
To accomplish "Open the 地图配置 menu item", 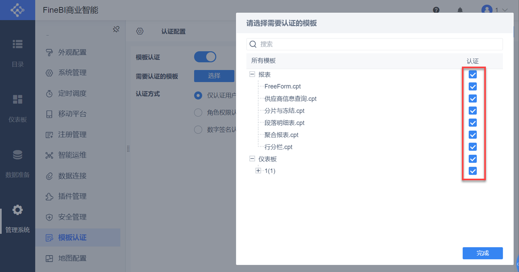I will (x=72, y=258).
